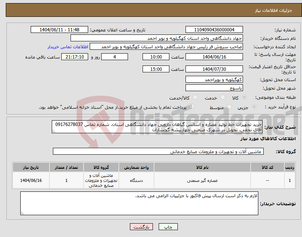
Task: Click the نام کالا column header
Action: click(x=202, y=167)
